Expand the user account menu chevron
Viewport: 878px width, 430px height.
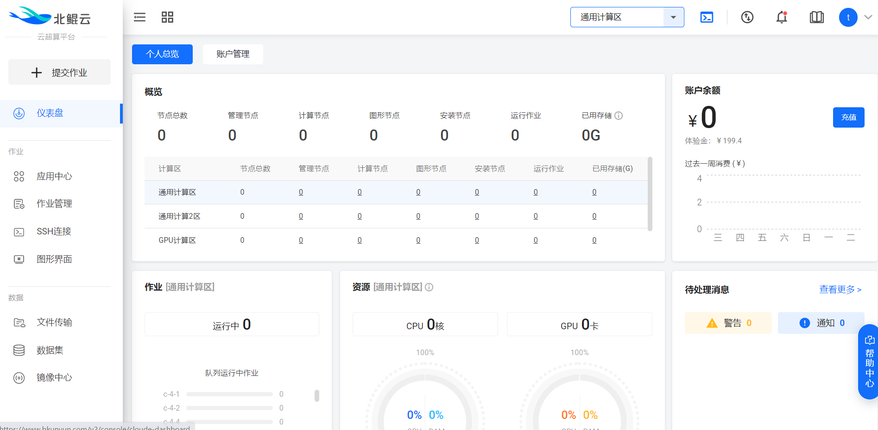[x=868, y=17]
